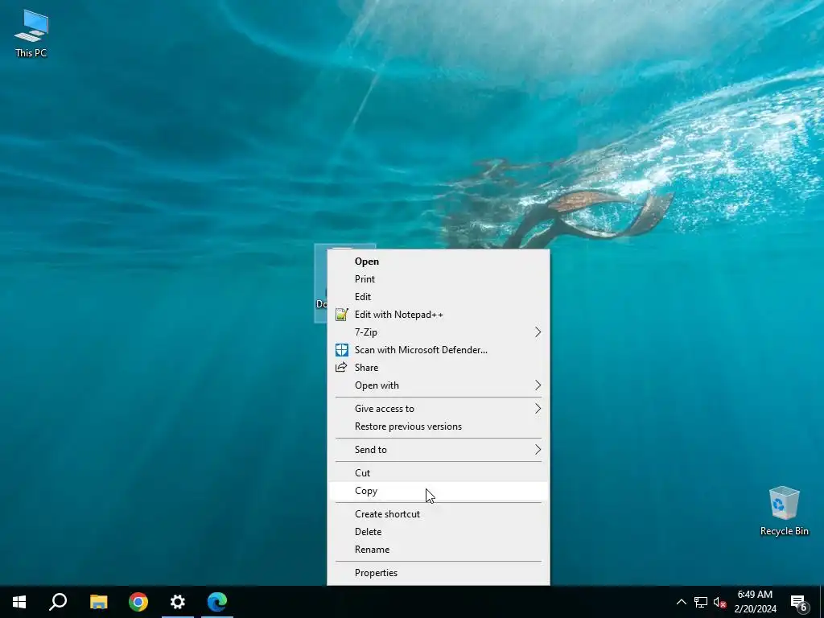Click the Show desktop taskbar strip
The image size is (824, 618).
coord(822,602)
